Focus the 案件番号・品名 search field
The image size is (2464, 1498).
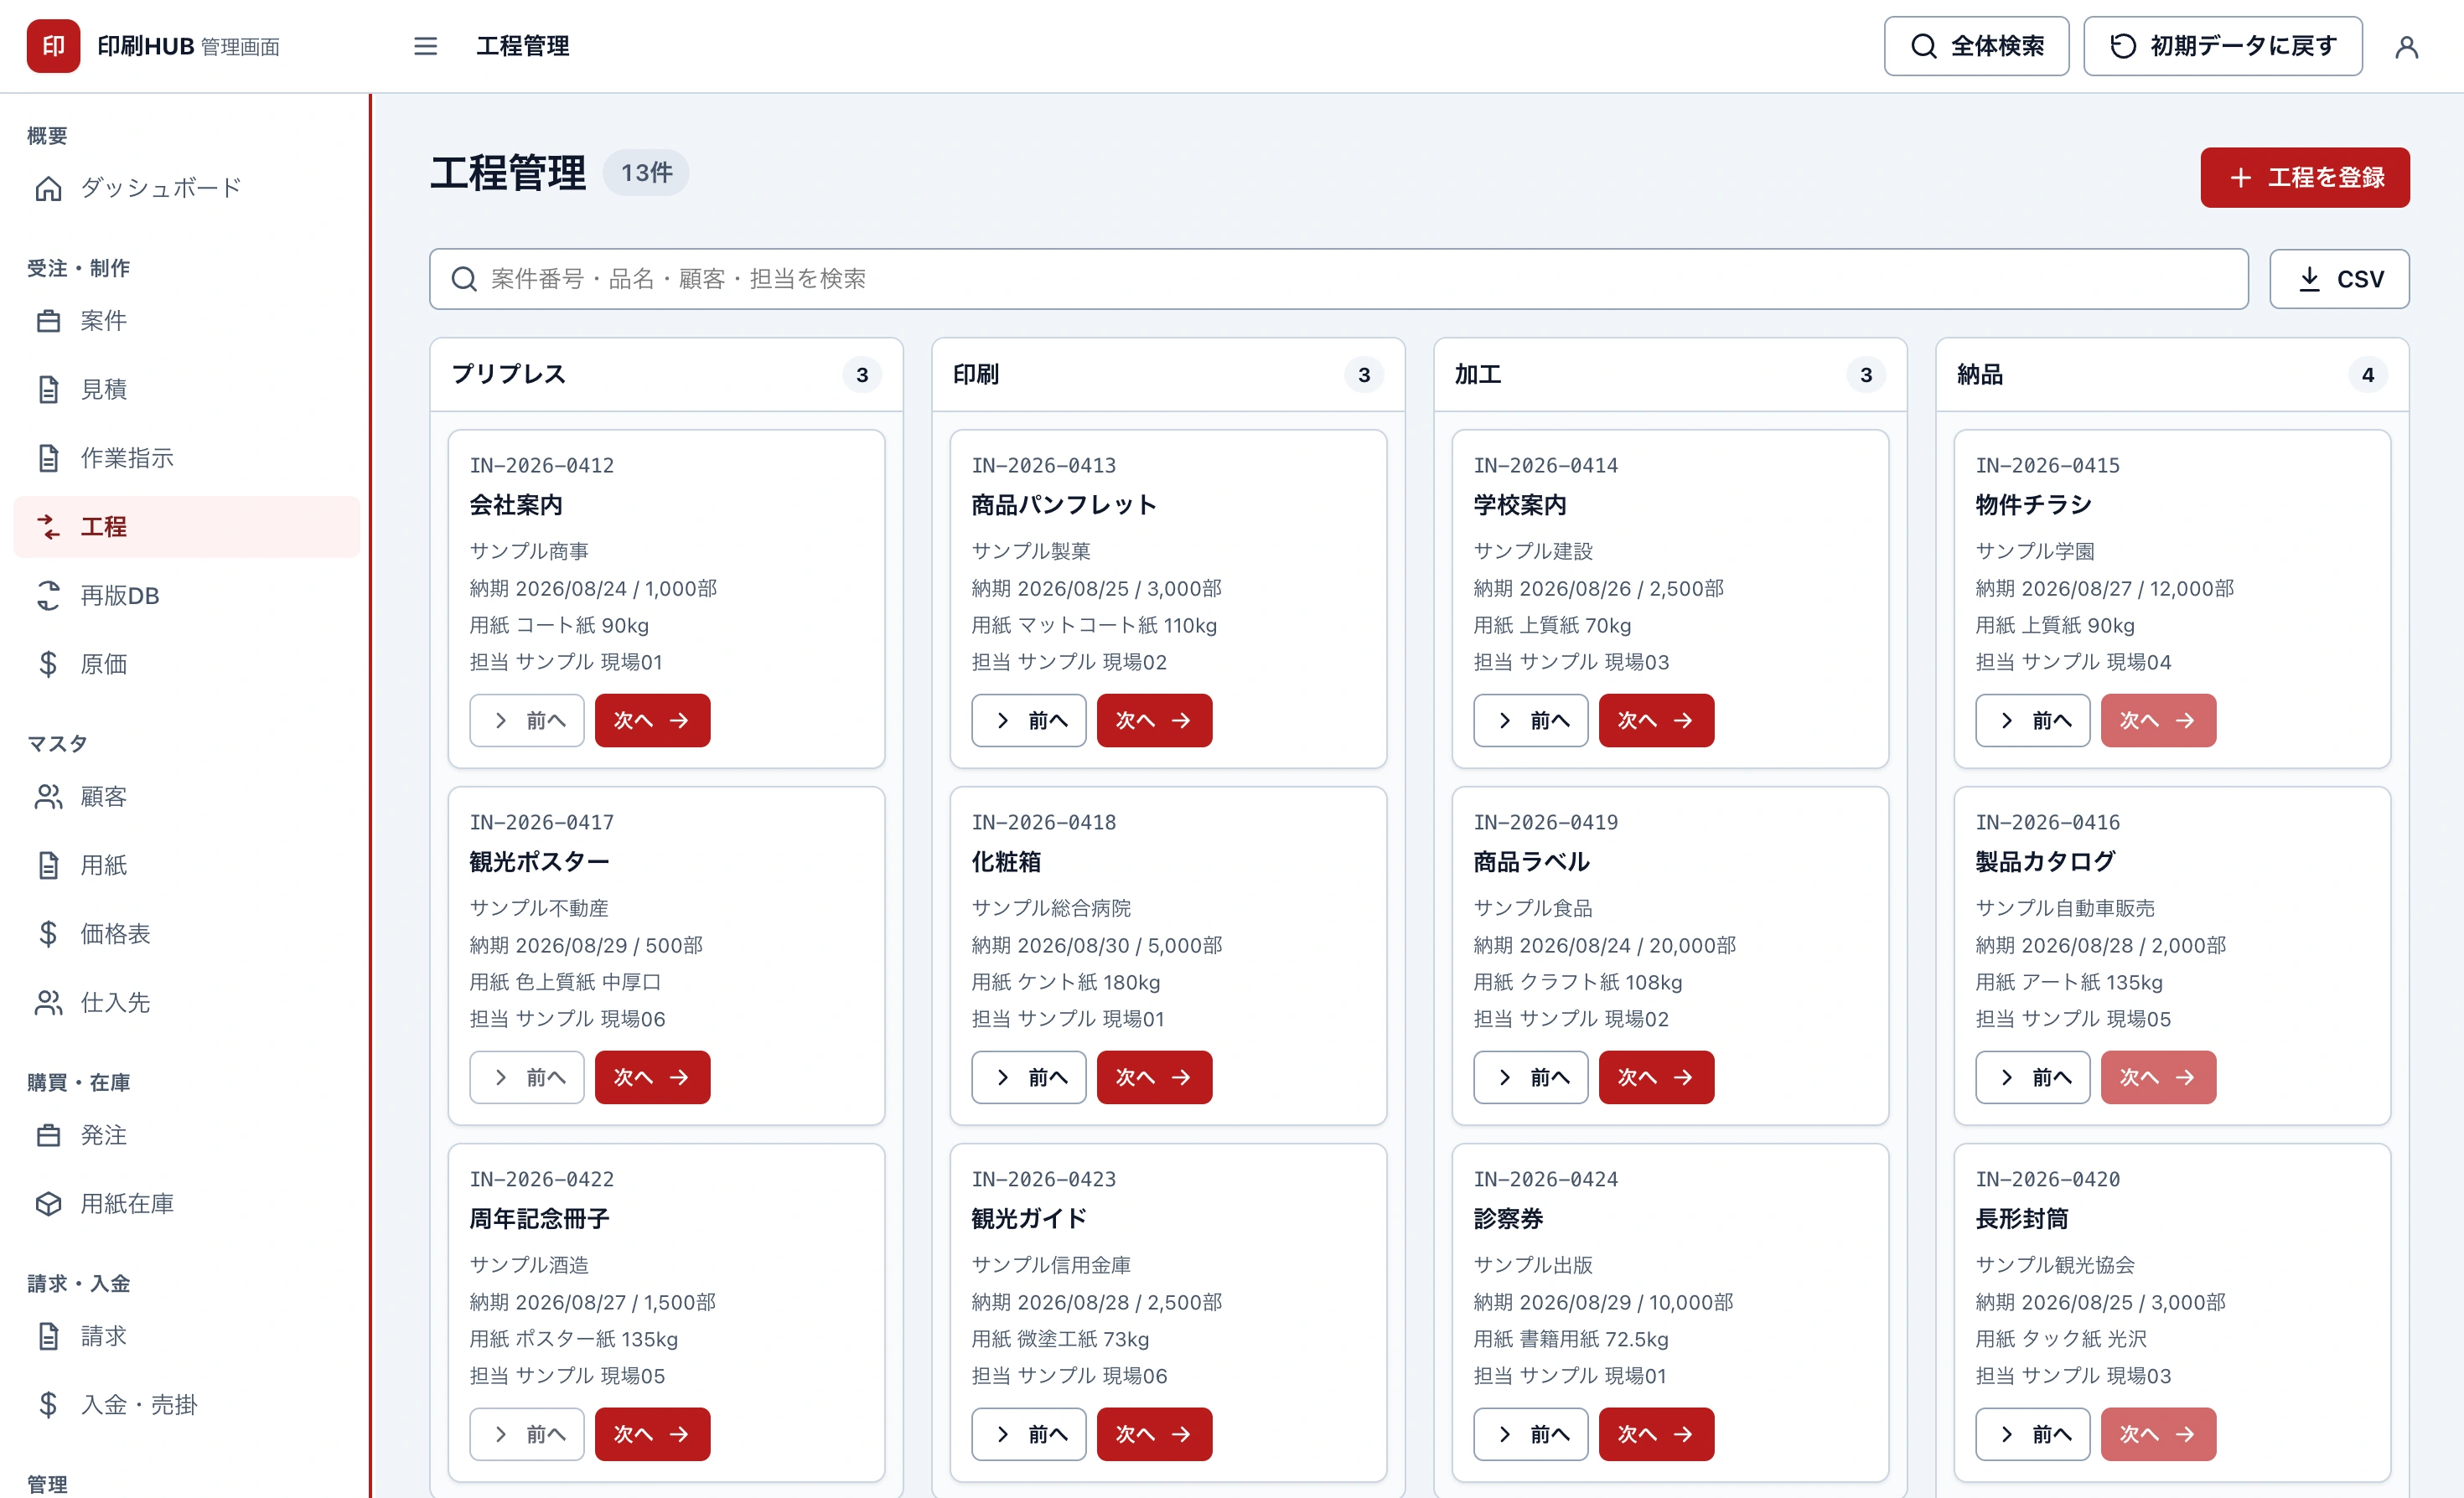point(1338,279)
